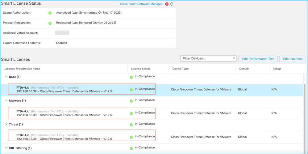This screenshot has width=308, height=154.
Task: Click the In-Compliance icon in the Threat group header
Action: pyautogui.click(x=131, y=125)
